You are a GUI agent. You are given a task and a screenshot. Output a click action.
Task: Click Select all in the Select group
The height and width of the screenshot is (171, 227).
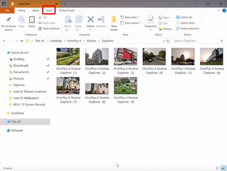[x=184, y=17]
